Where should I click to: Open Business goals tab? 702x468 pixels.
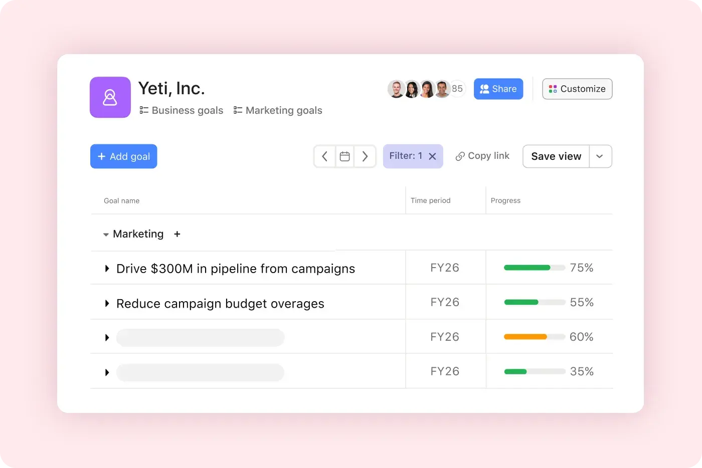tap(187, 110)
